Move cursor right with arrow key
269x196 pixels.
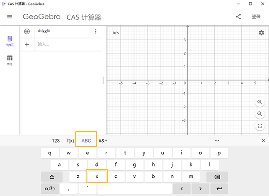(200, 189)
